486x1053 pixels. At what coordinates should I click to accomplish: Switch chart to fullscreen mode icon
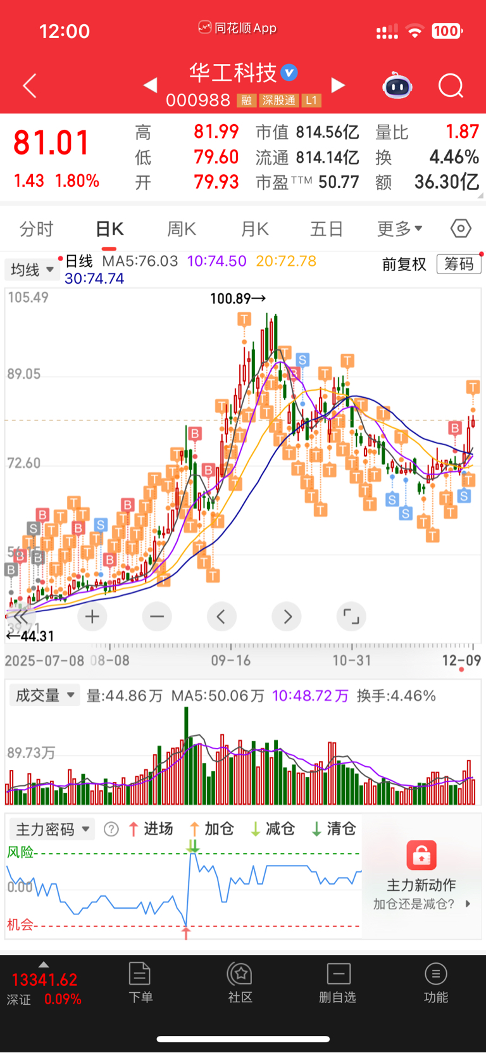pyautogui.click(x=351, y=616)
